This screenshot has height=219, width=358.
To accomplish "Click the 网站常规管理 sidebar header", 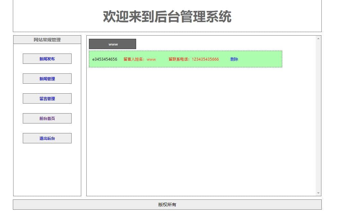I will (47, 40).
